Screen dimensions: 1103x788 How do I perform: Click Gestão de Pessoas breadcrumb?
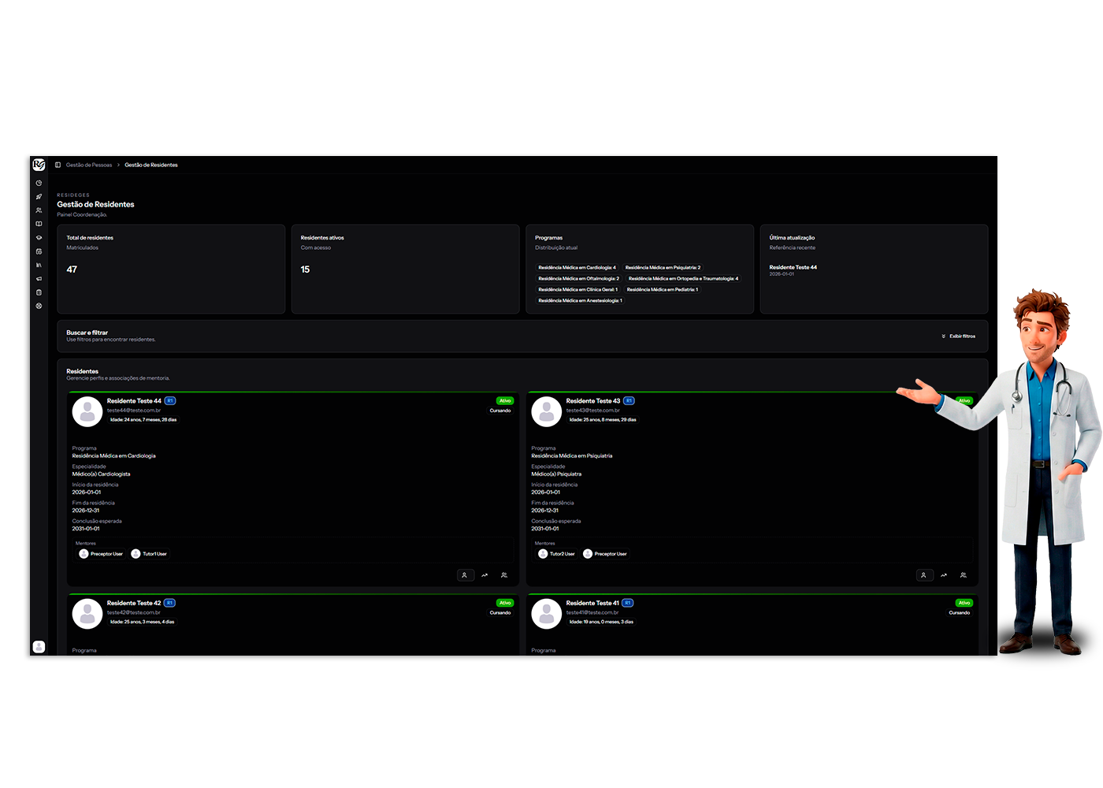(x=89, y=165)
